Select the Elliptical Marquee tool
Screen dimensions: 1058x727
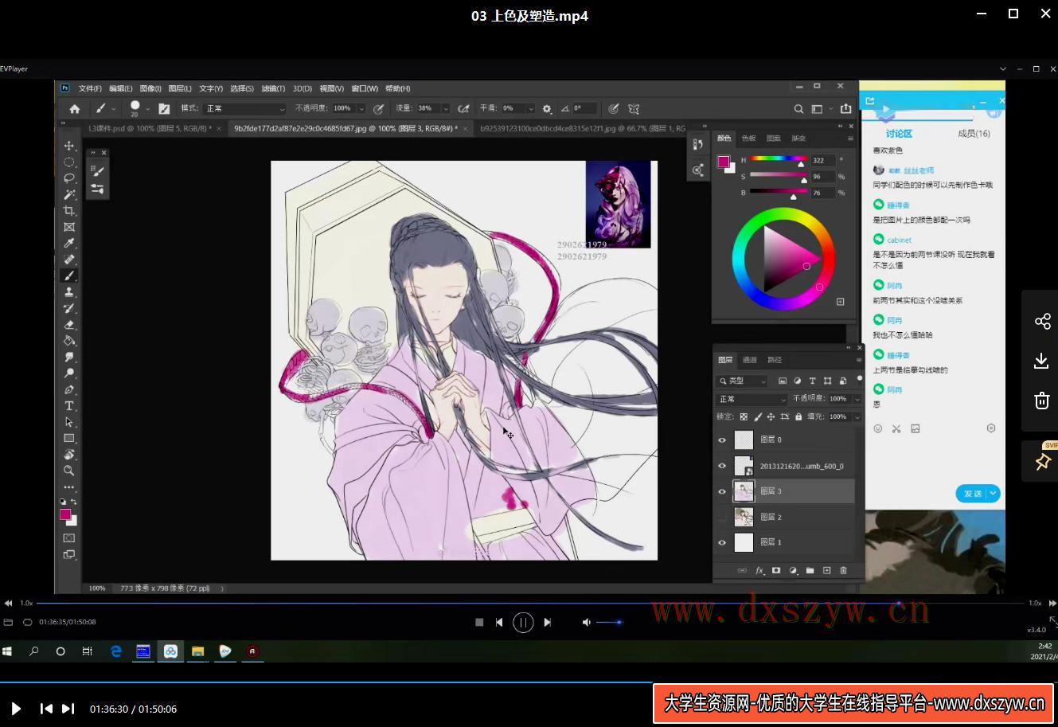(69, 162)
